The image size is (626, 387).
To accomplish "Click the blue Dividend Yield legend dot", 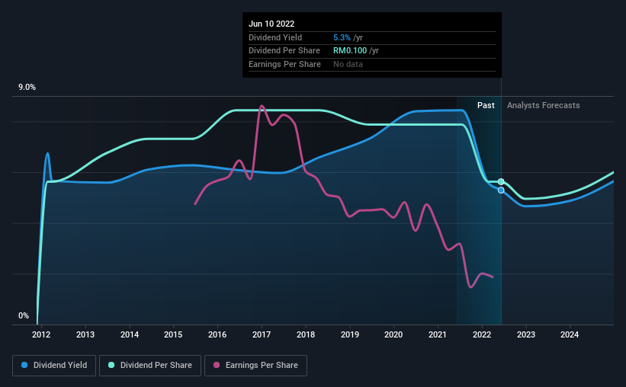I will click(x=24, y=365).
